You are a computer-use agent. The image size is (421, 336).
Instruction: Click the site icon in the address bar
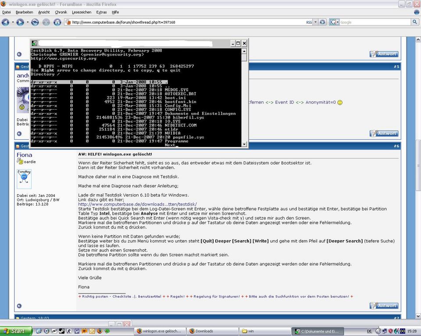(x=68, y=22)
